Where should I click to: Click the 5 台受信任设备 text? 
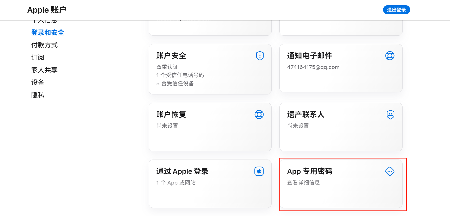[x=175, y=84]
